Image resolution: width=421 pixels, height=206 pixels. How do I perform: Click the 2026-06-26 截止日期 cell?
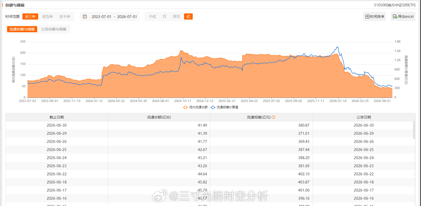click(x=57, y=142)
